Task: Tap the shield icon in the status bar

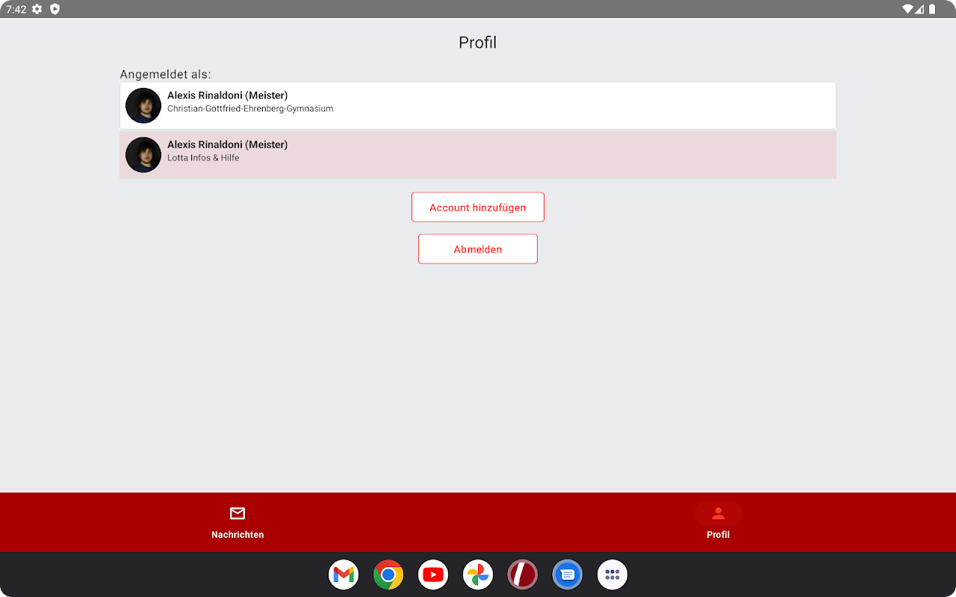Action: 55,9
